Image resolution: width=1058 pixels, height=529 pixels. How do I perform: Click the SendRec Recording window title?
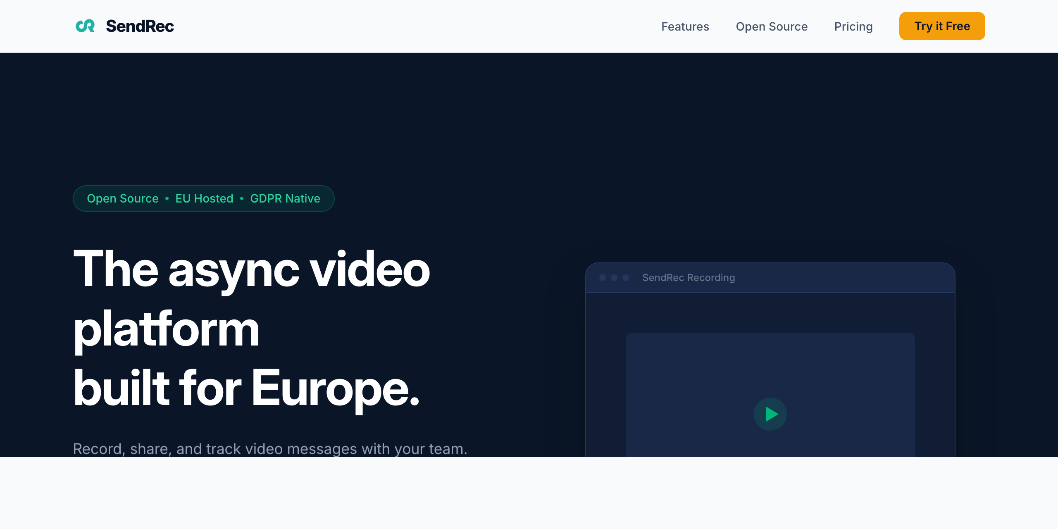[688, 278]
